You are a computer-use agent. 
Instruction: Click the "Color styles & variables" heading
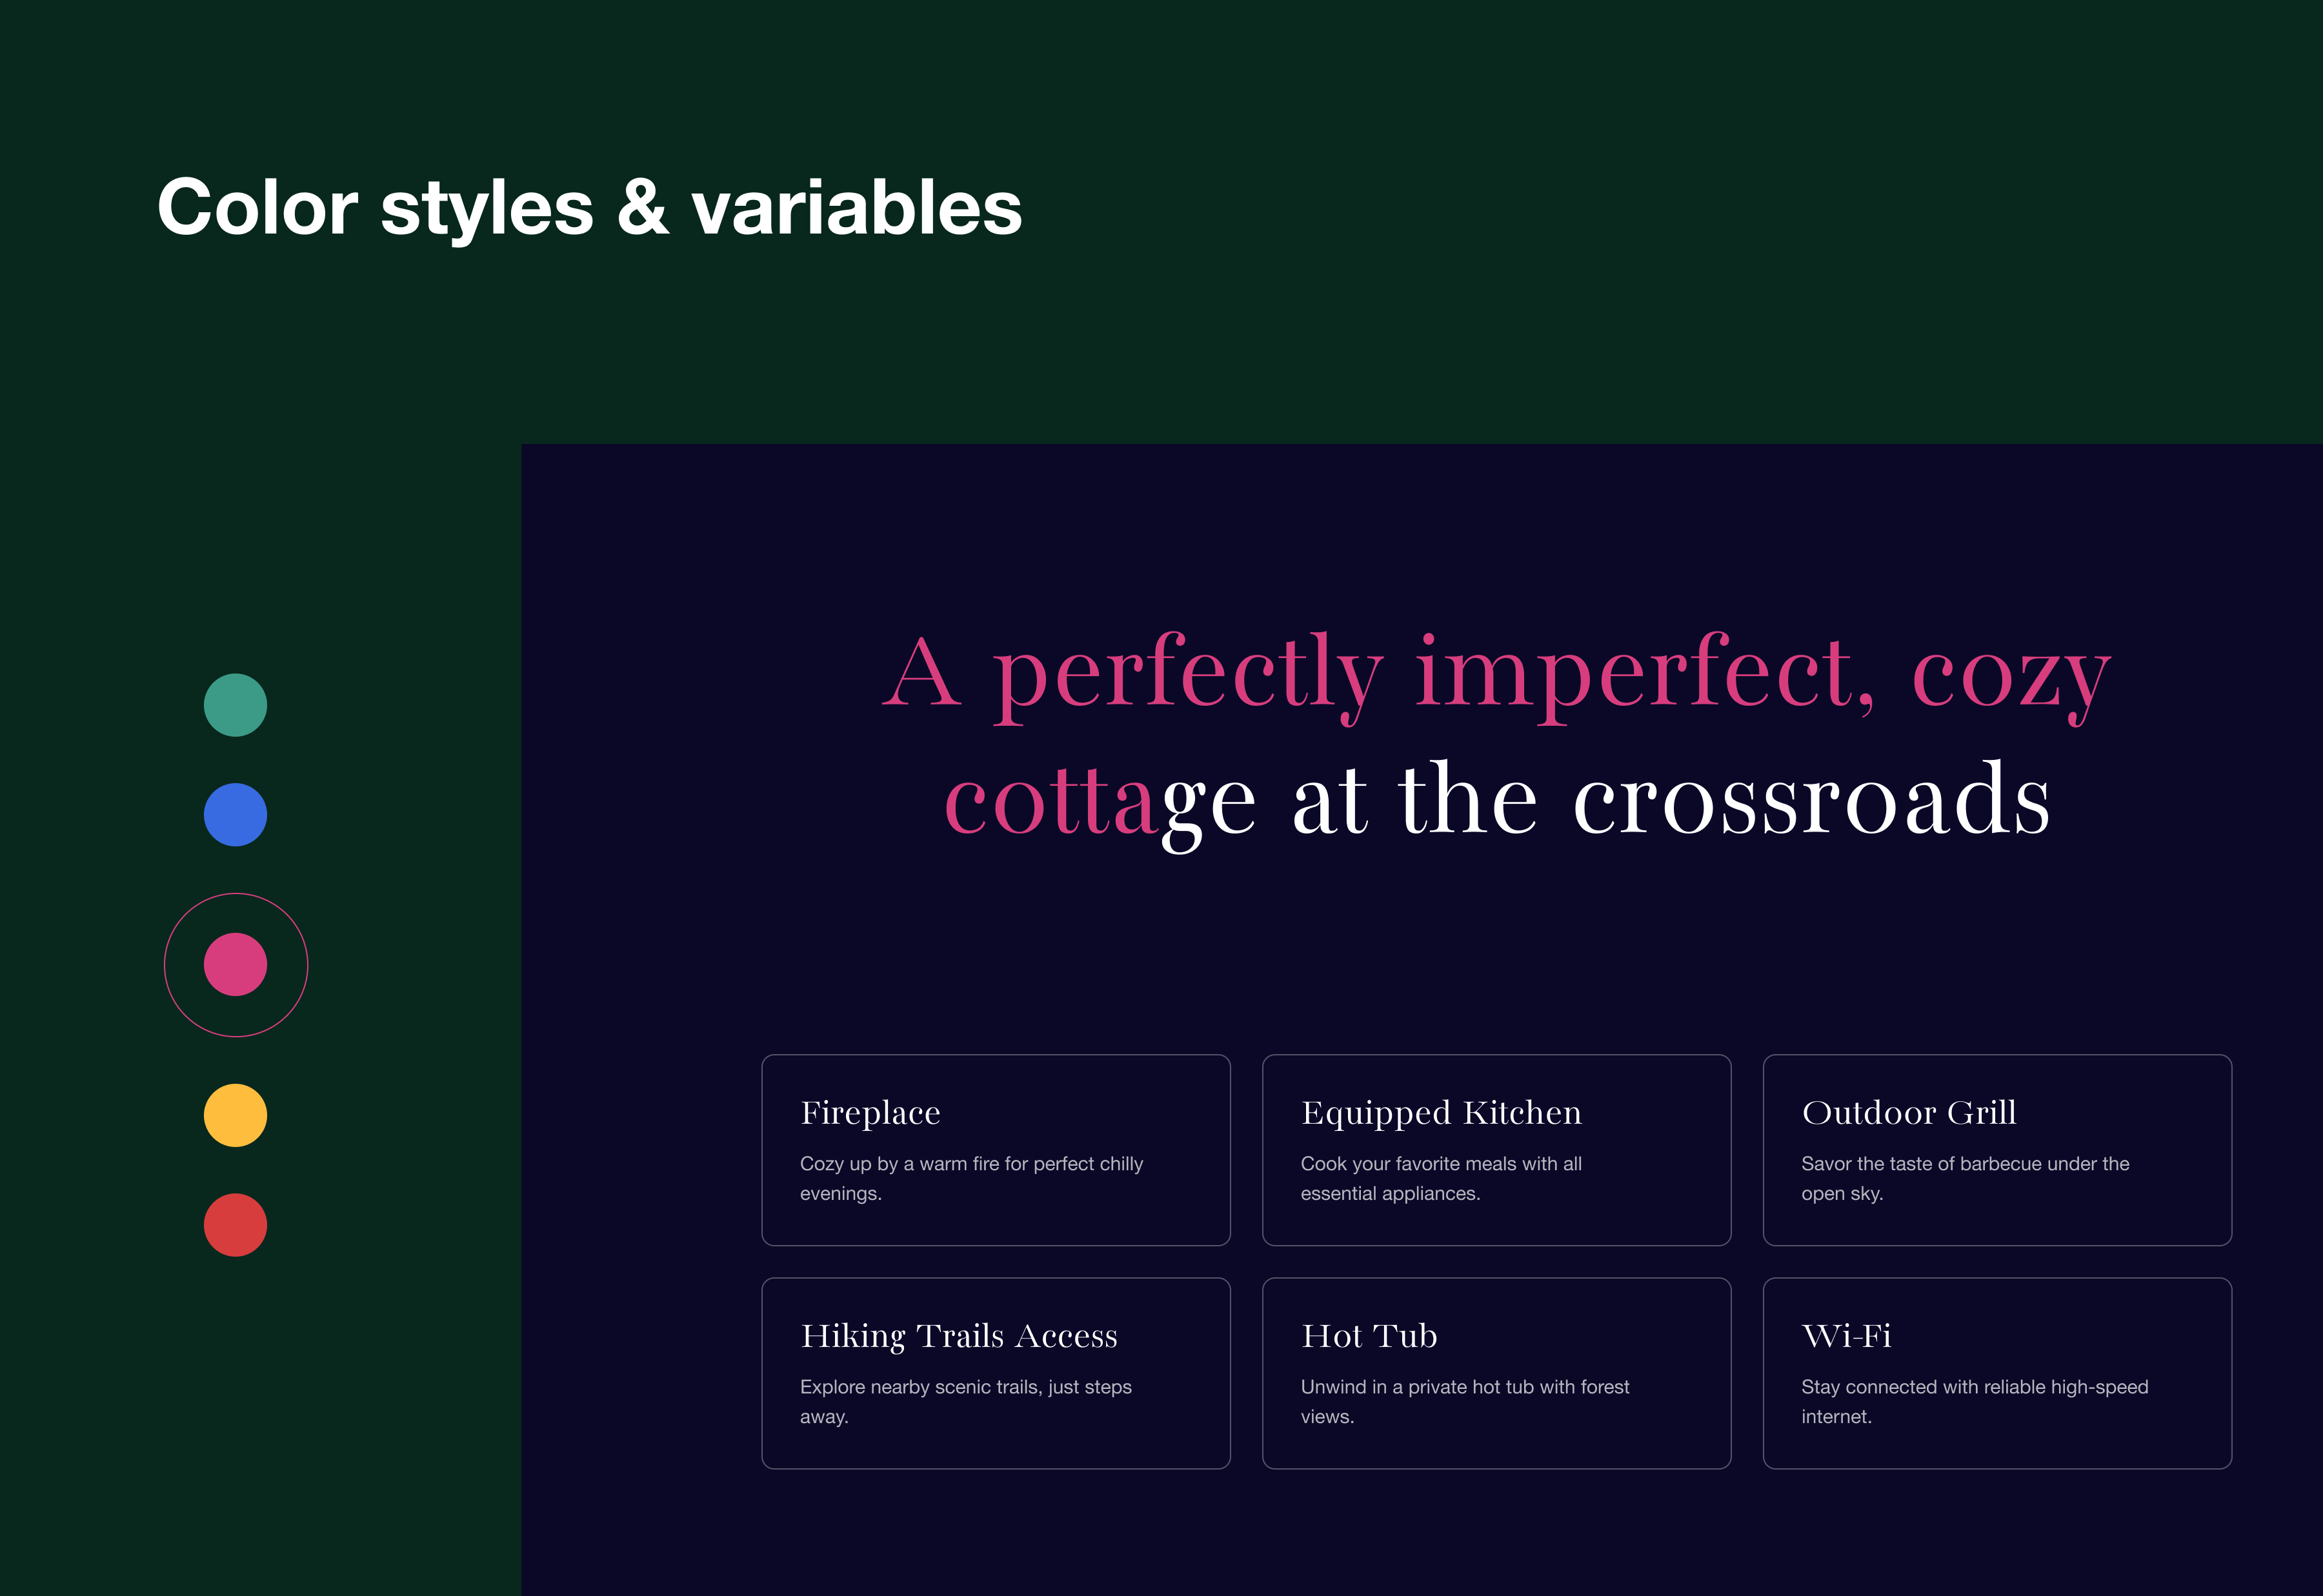(589, 207)
